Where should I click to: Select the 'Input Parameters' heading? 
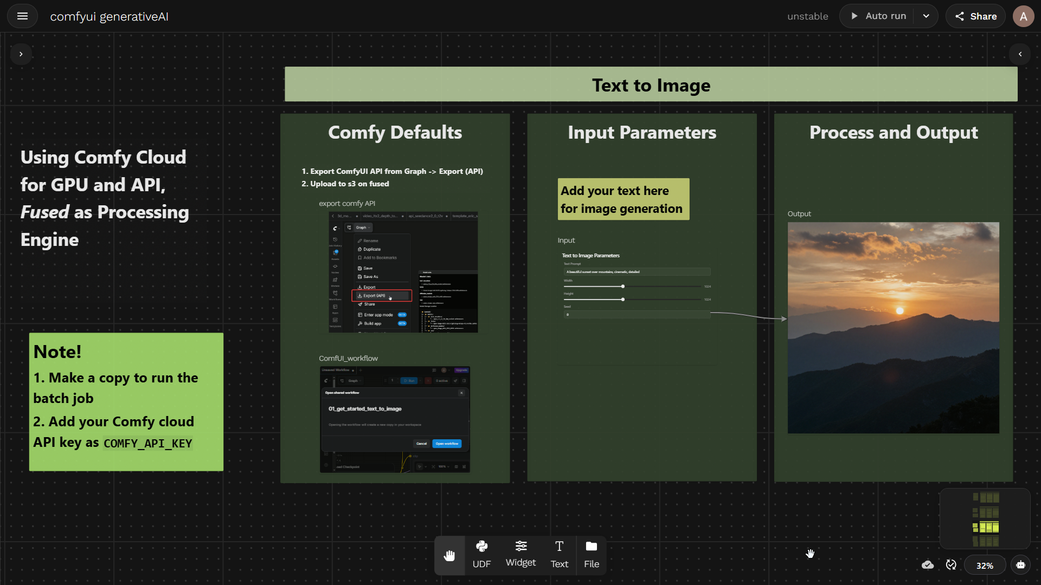[642, 133]
